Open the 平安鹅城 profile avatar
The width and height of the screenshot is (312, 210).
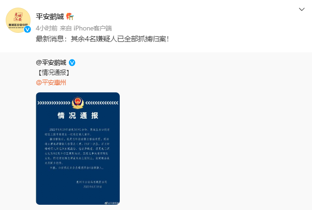(18, 20)
